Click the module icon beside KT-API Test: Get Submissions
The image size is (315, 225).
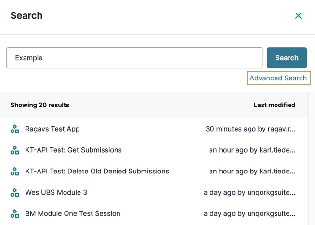[x=14, y=150]
